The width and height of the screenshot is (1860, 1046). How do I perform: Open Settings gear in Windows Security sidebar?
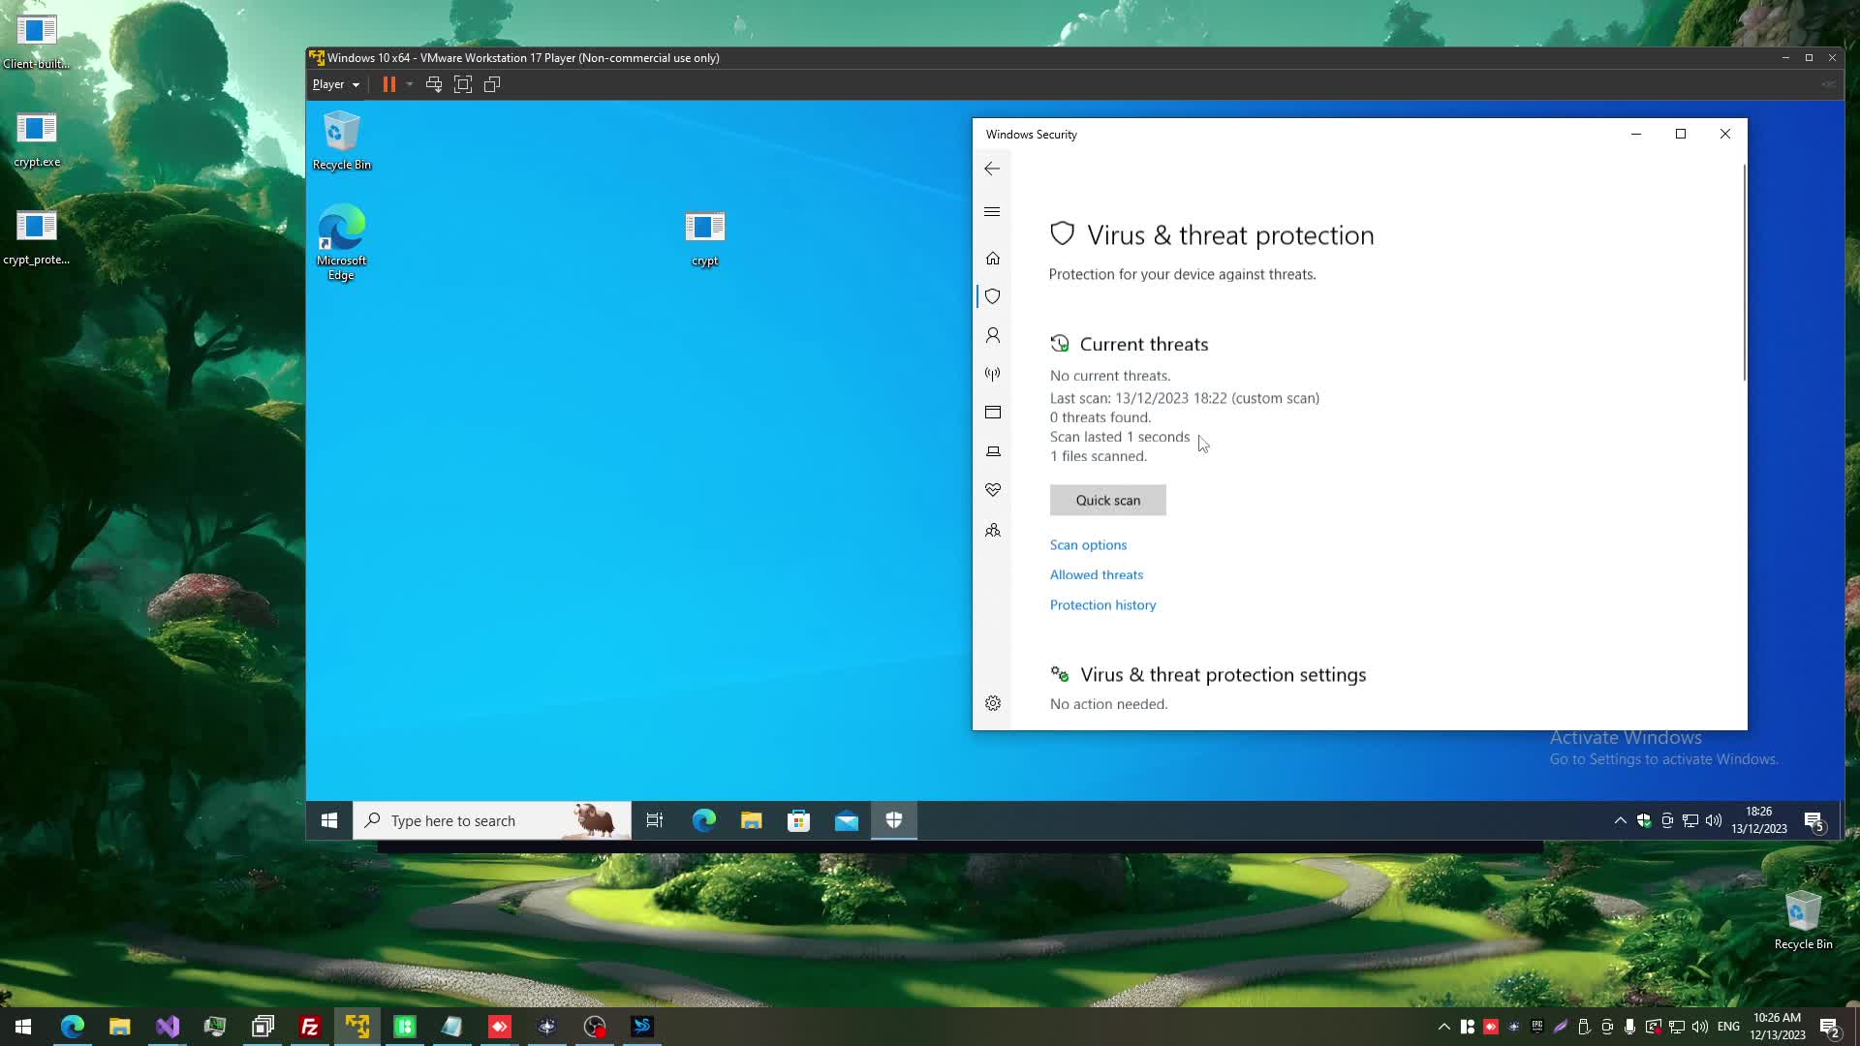click(x=992, y=703)
